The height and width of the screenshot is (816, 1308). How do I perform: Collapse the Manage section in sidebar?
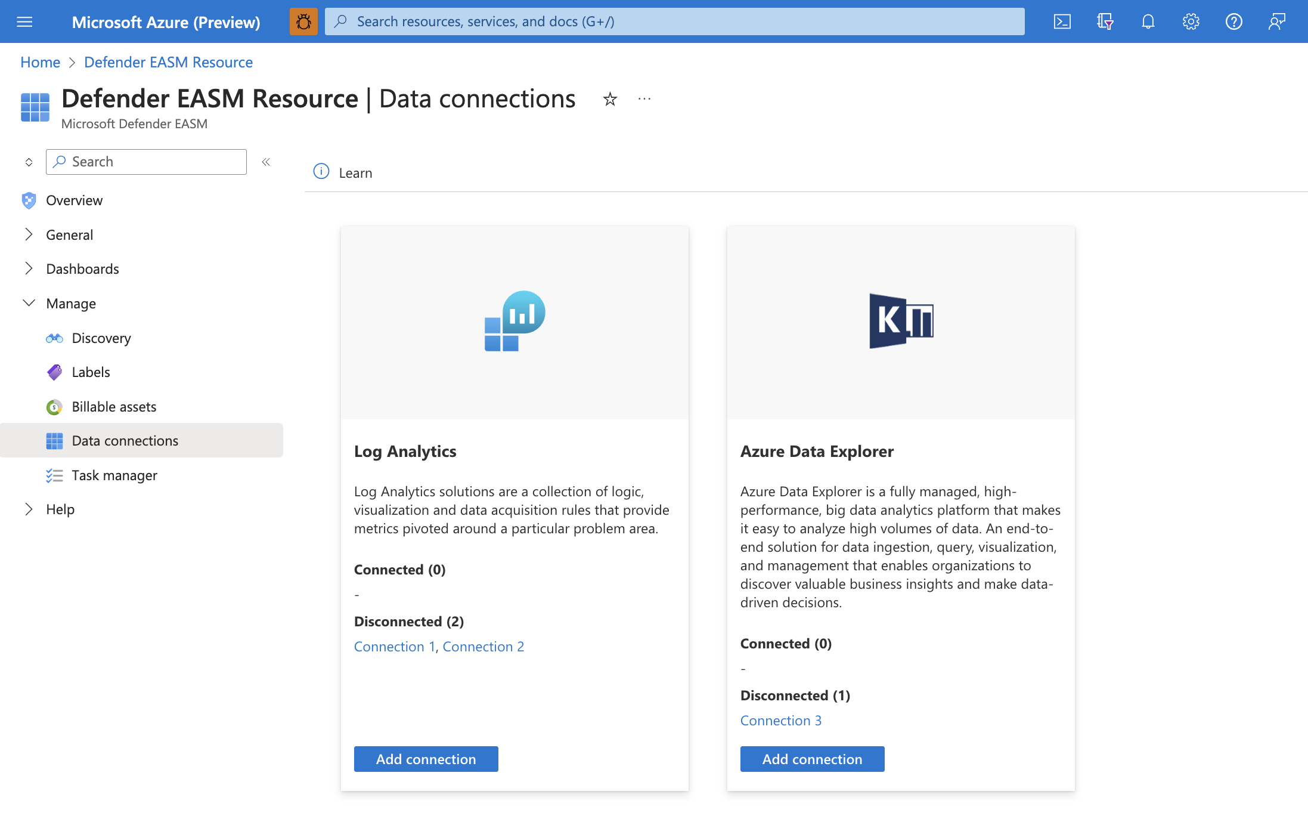[x=28, y=302]
